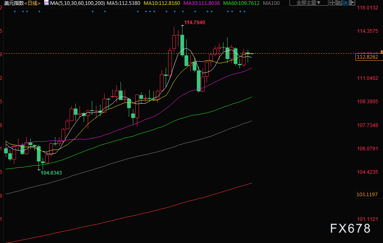Click the 111.0462 axis value
The image size is (383, 243).
click(x=367, y=78)
